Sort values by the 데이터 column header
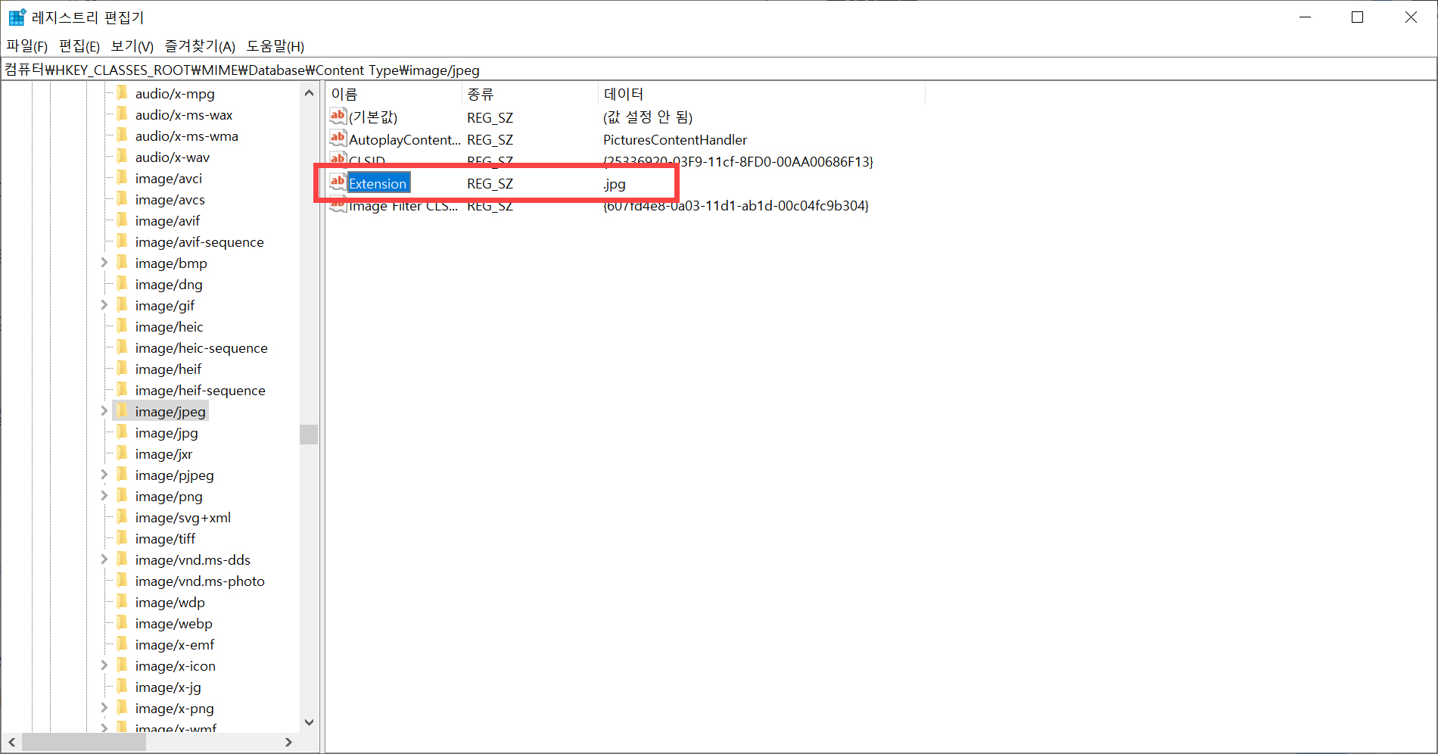 pos(761,94)
